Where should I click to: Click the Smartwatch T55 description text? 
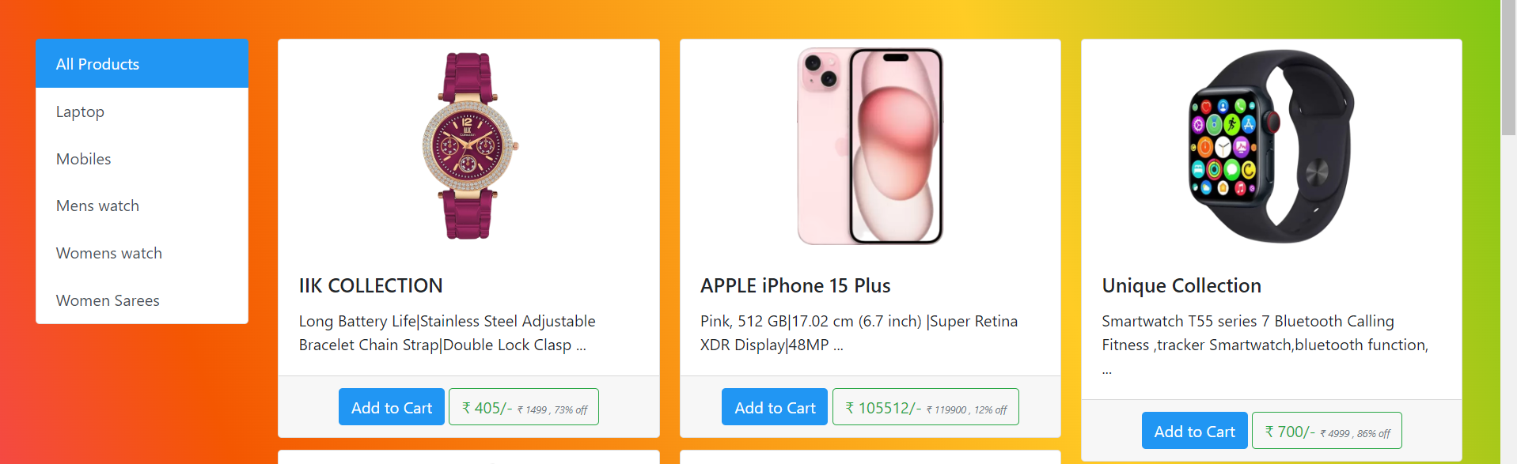(x=1264, y=333)
